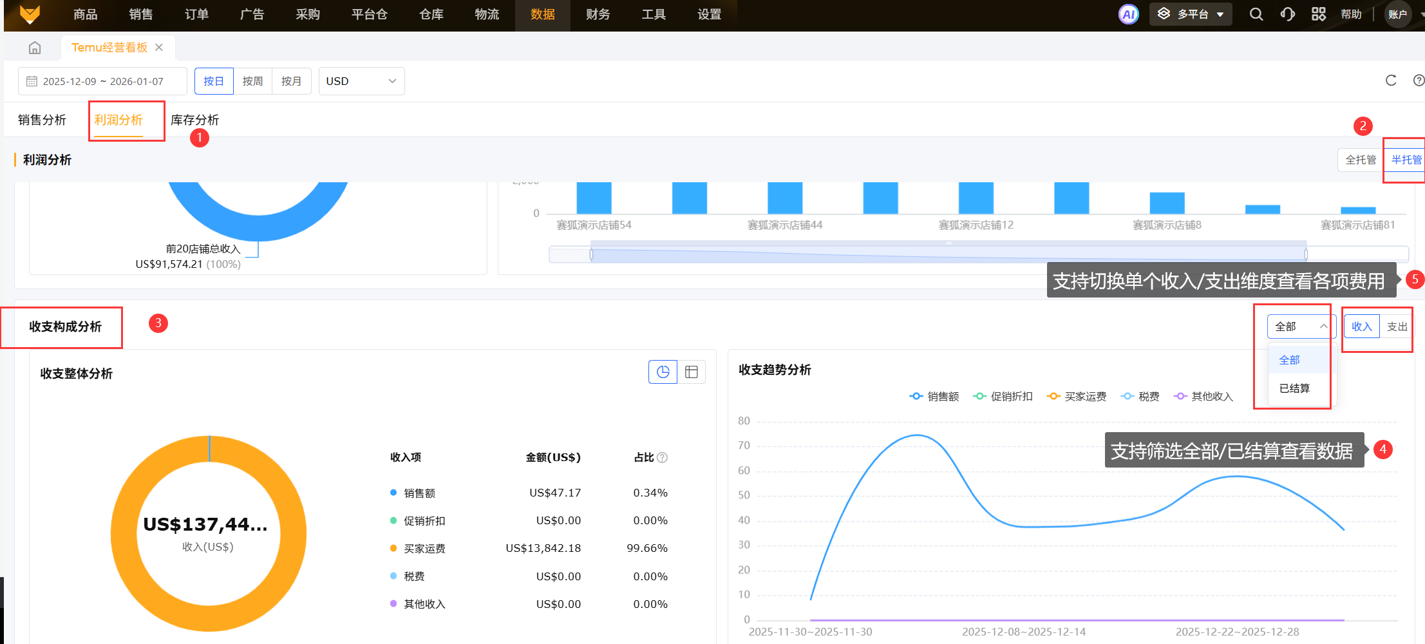
Task: Select the 按周 weekly granularity toggle
Action: (x=252, y=81)
